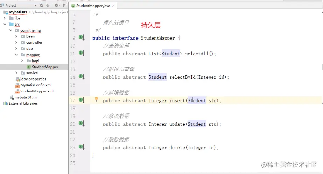
Task: Hide the Project panel with hide icon
Action: 64,5
